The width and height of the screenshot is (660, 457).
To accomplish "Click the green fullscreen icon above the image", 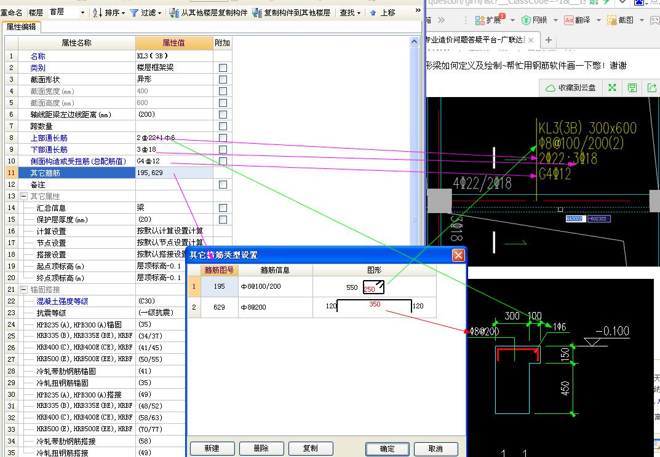I will [x=612, y=87].
